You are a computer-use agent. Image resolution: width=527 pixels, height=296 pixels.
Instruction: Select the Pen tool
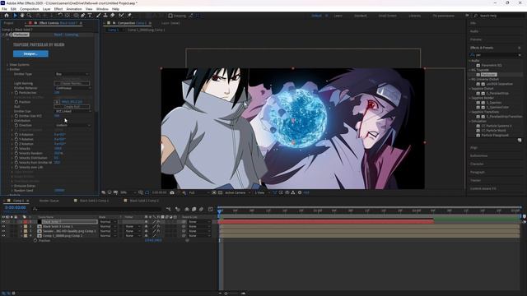(x=82, y=16)
